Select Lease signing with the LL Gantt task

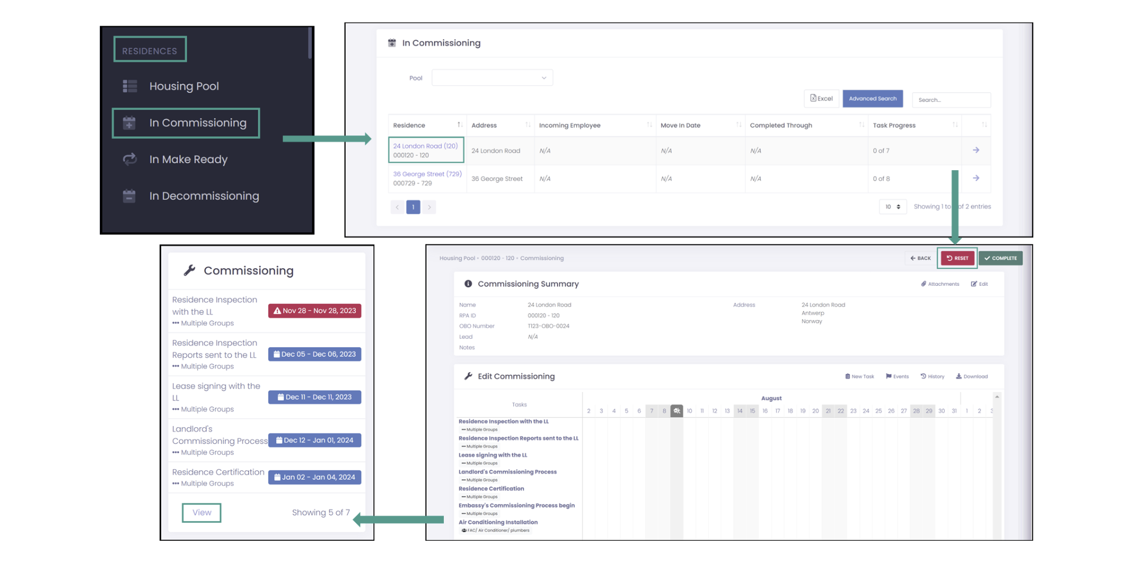(x=493, y=455)
